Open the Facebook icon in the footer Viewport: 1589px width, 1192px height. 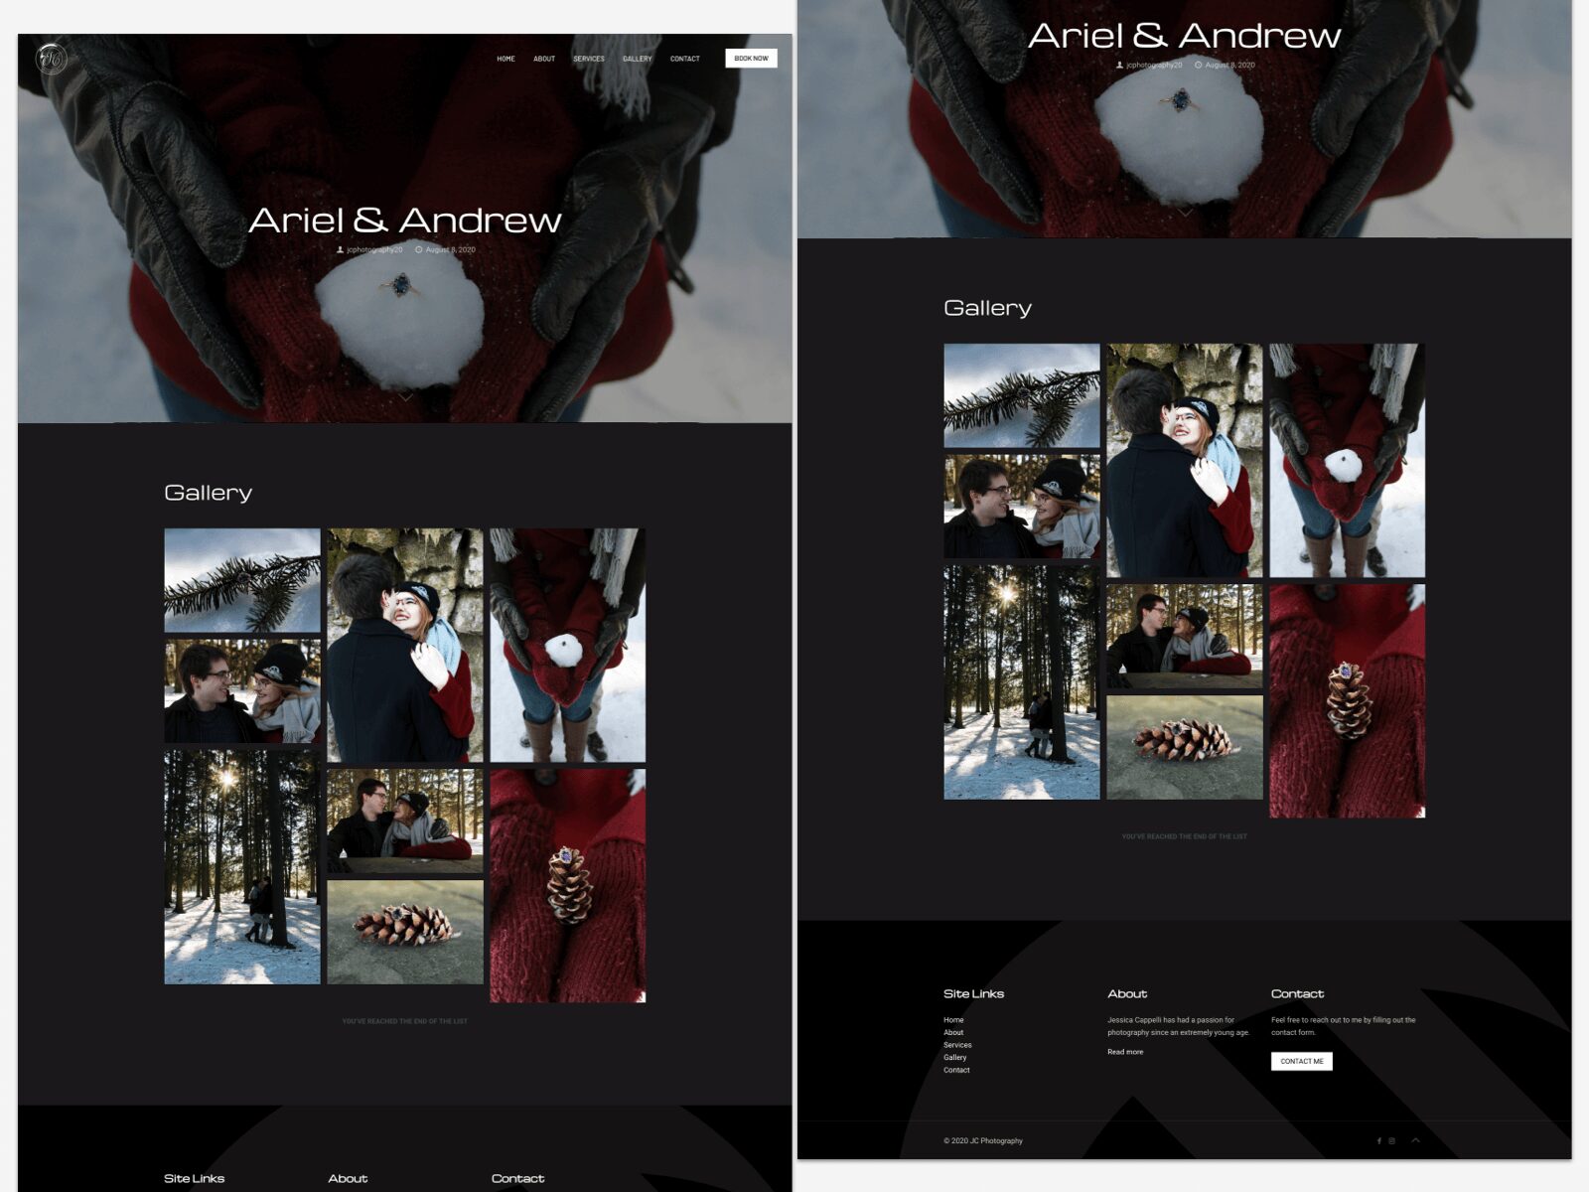pos(1378,1140)
